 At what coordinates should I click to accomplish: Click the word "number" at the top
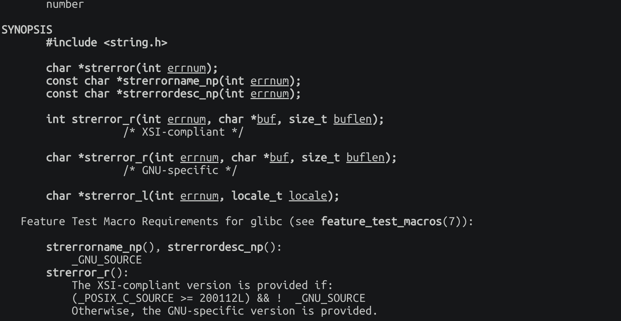coord(65,5)
